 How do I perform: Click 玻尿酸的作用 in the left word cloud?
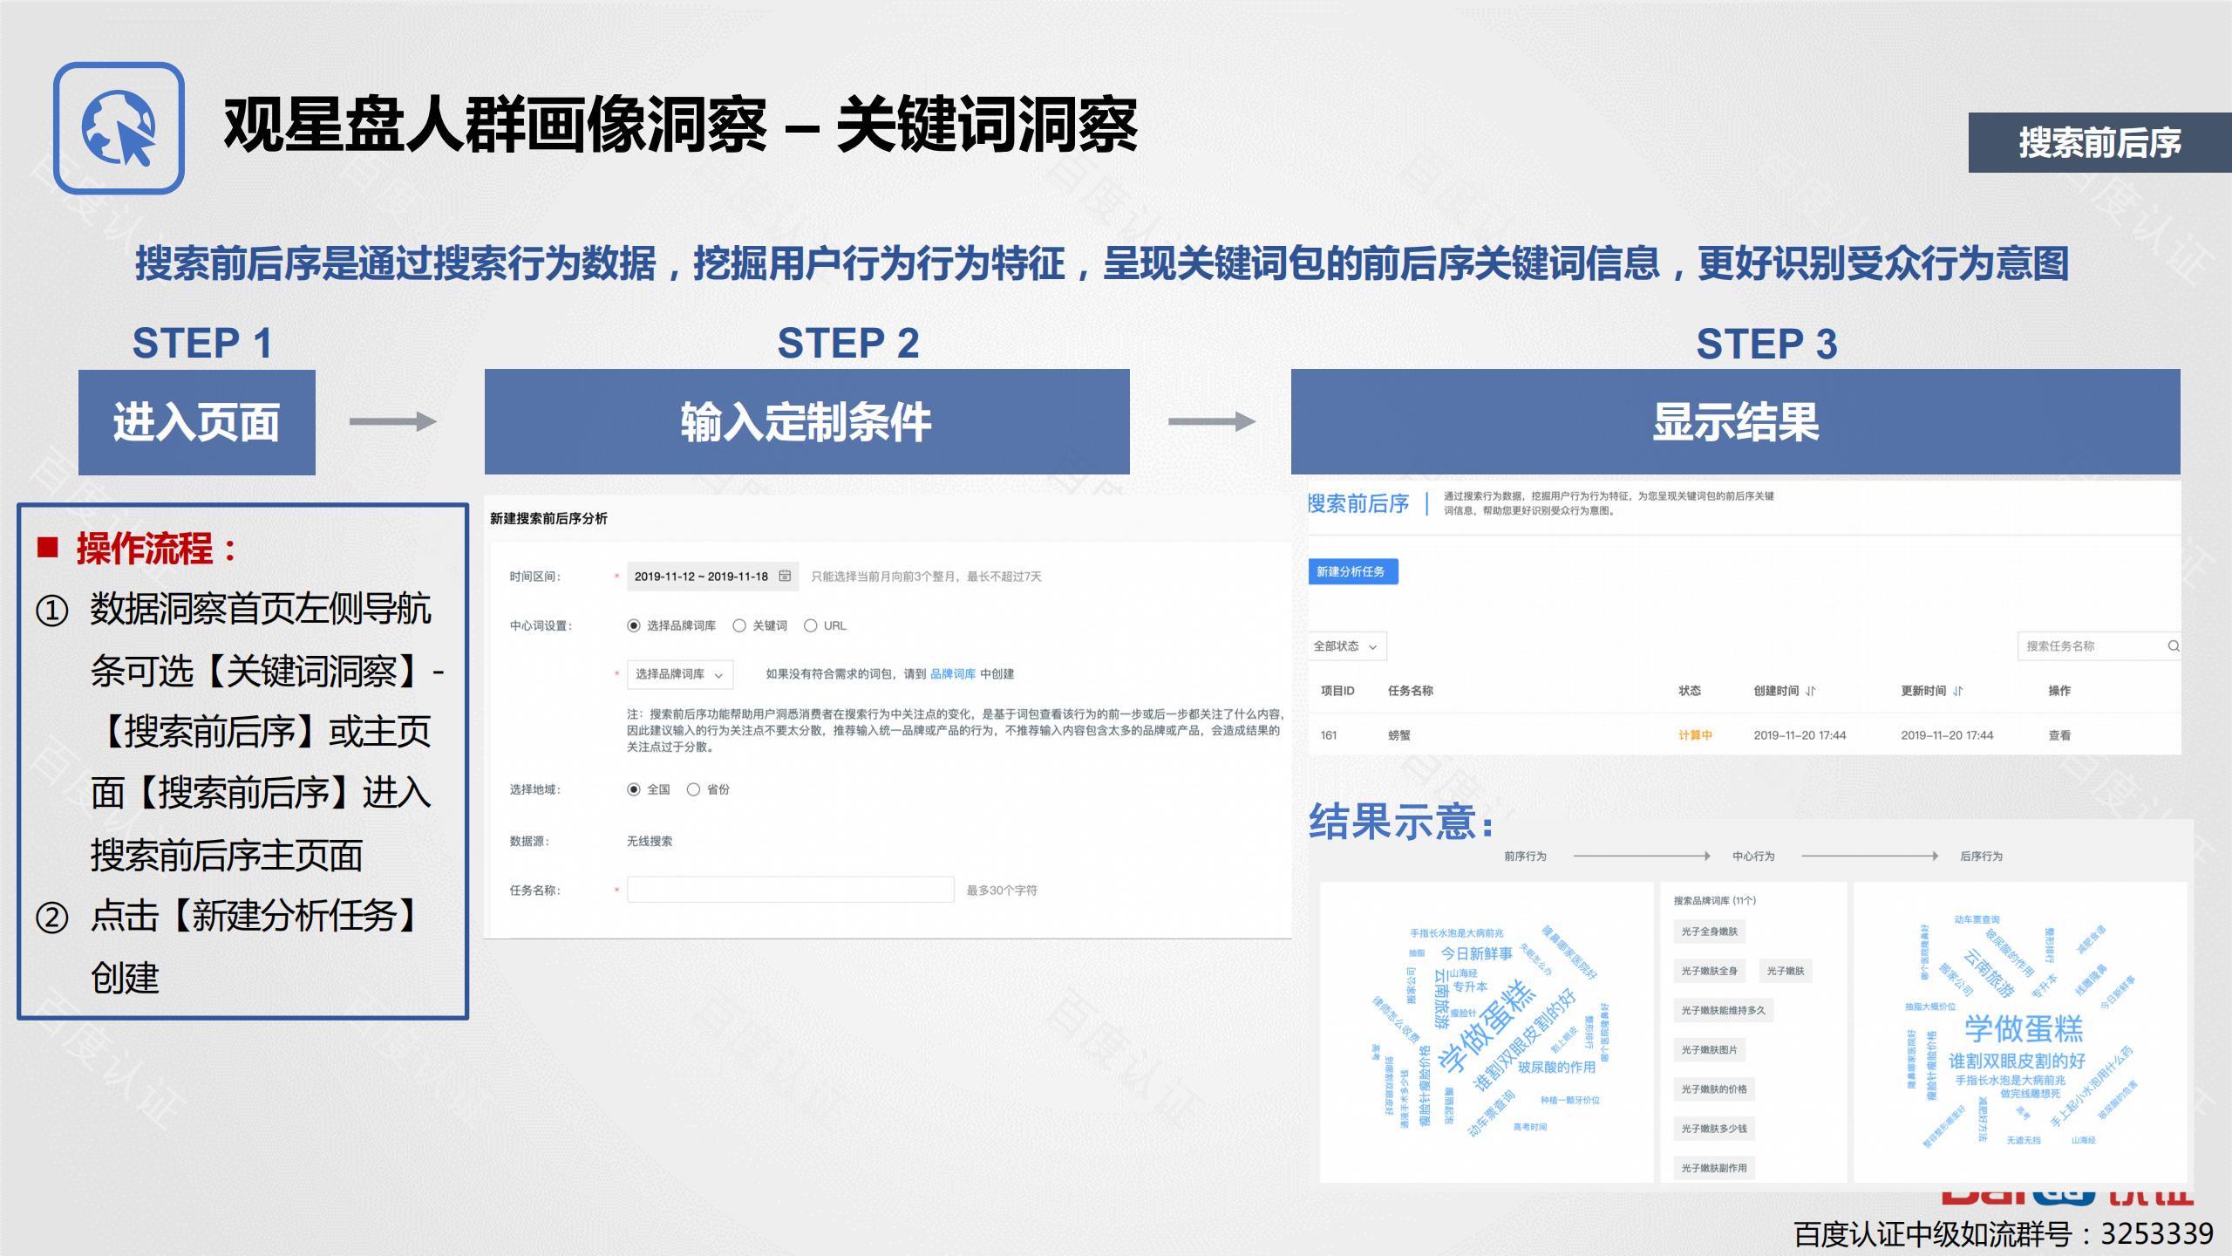coord(1556,1067)
